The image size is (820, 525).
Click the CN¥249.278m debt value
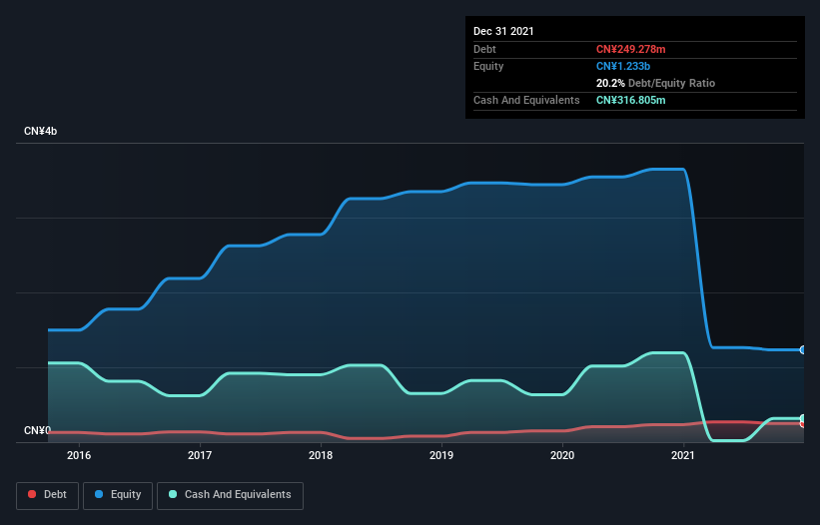pos(630,49)
